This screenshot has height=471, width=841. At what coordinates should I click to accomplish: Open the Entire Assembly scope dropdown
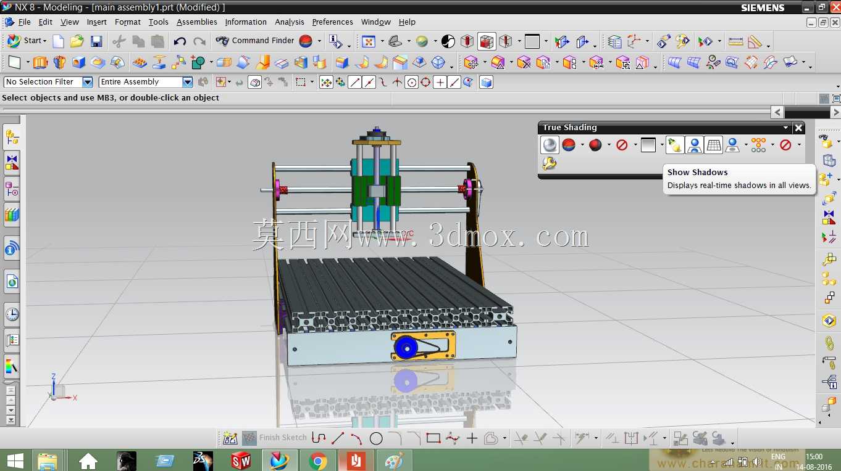click(188, 82)
